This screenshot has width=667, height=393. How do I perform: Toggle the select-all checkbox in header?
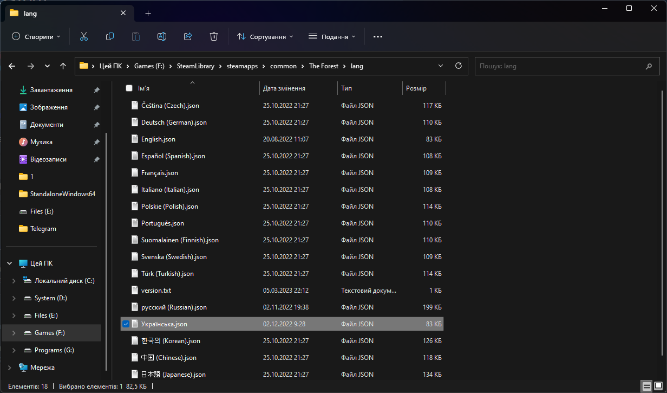click(x=129, y=88)
